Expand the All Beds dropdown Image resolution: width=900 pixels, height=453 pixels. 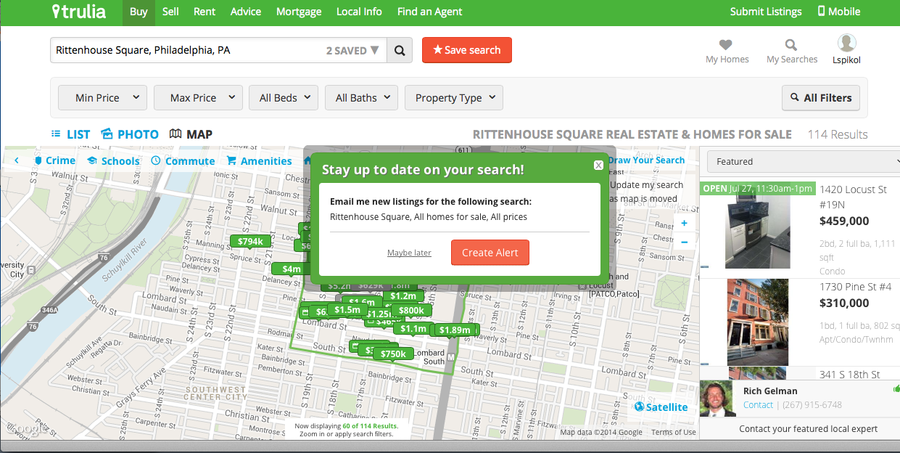[284, 98]
